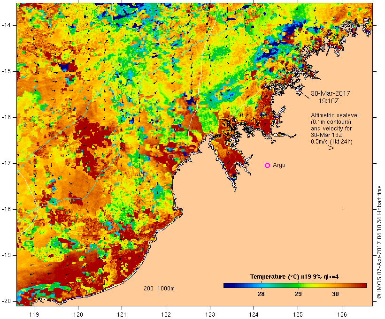Click the time text '19:10Z'

329,101
